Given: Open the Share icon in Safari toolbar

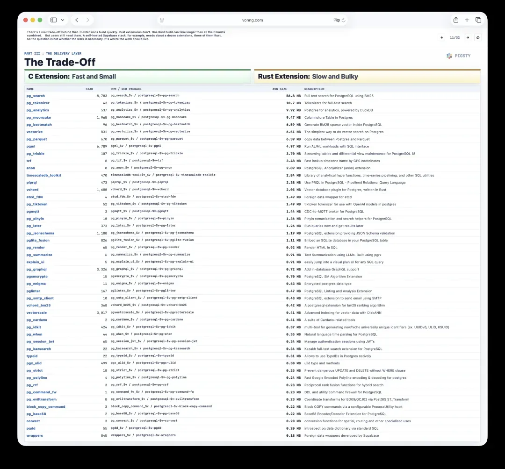Looking at the screenshot, I should tap(456, 20).
